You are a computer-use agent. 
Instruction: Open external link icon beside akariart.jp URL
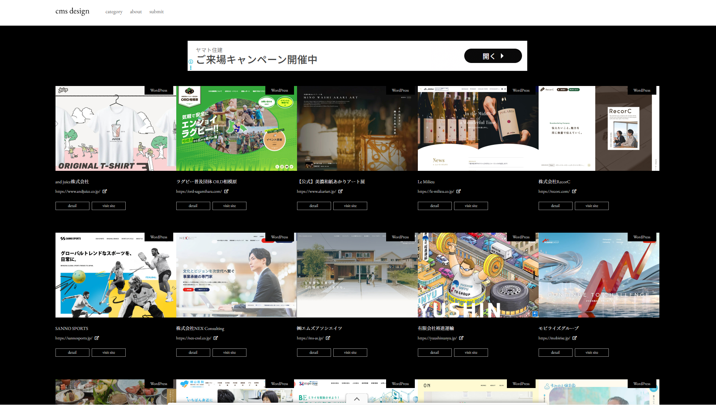[340, 191]
